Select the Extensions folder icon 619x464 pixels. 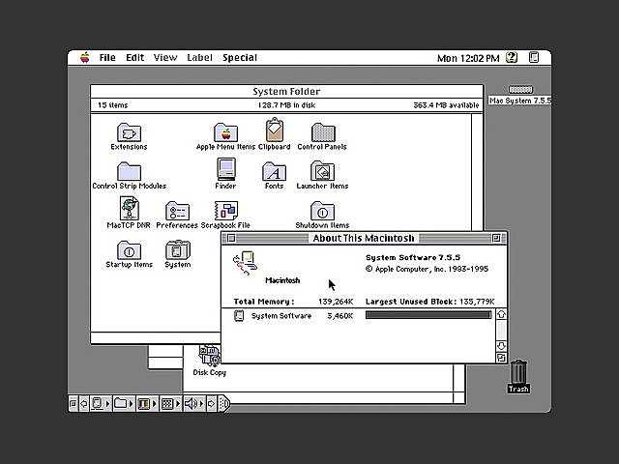click(x=129, y=132)
